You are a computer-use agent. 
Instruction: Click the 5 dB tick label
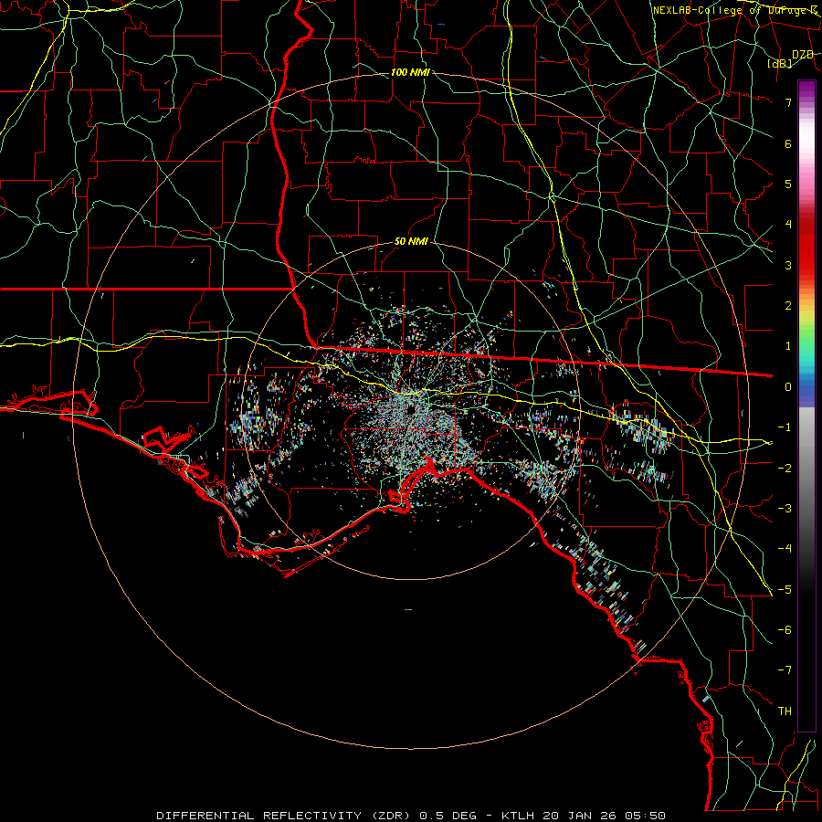[788, 184]
